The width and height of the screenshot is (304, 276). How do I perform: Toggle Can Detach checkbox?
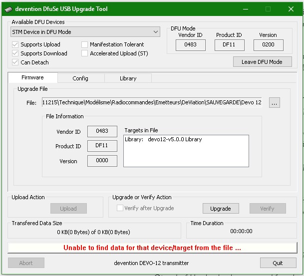(15, 62)
